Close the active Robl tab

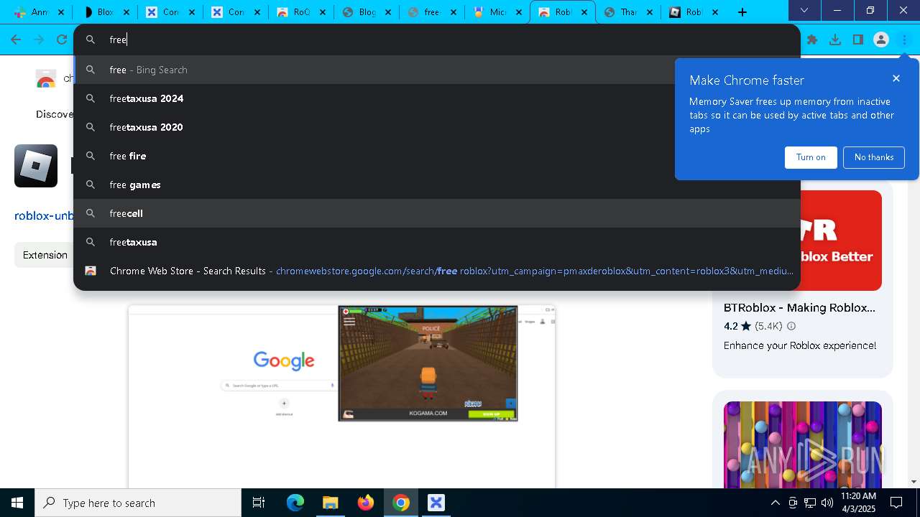(584, 12)
